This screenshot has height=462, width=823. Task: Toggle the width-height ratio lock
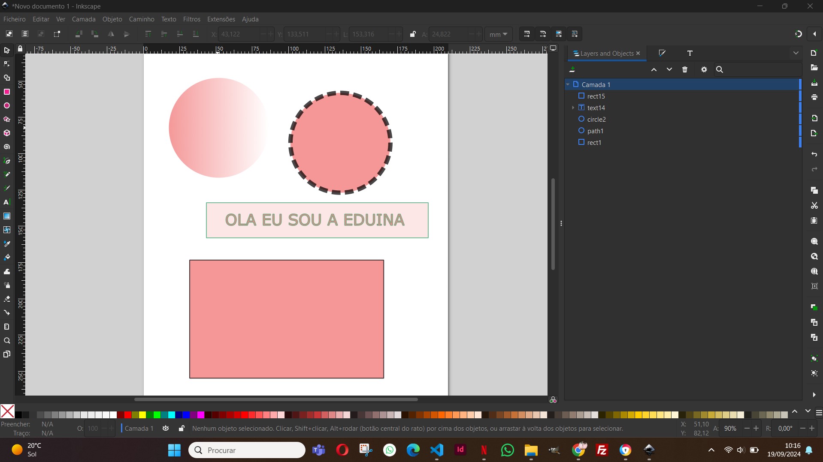pos(412,34)
